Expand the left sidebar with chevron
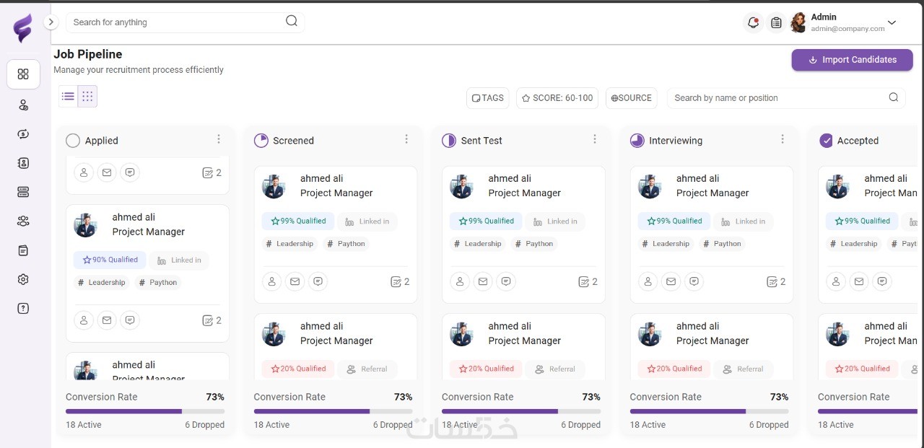This screenshot has width=924, height=448. (51, 22)
